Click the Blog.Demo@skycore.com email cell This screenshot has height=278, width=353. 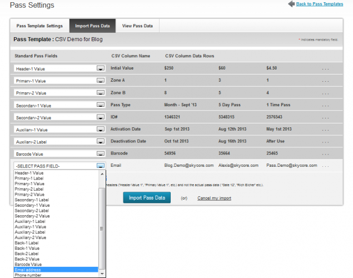click(x=189, y=166)
